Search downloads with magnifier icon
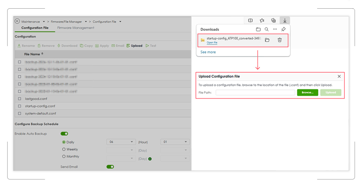The width and height of the screenshot is (360, 191). 266,29
